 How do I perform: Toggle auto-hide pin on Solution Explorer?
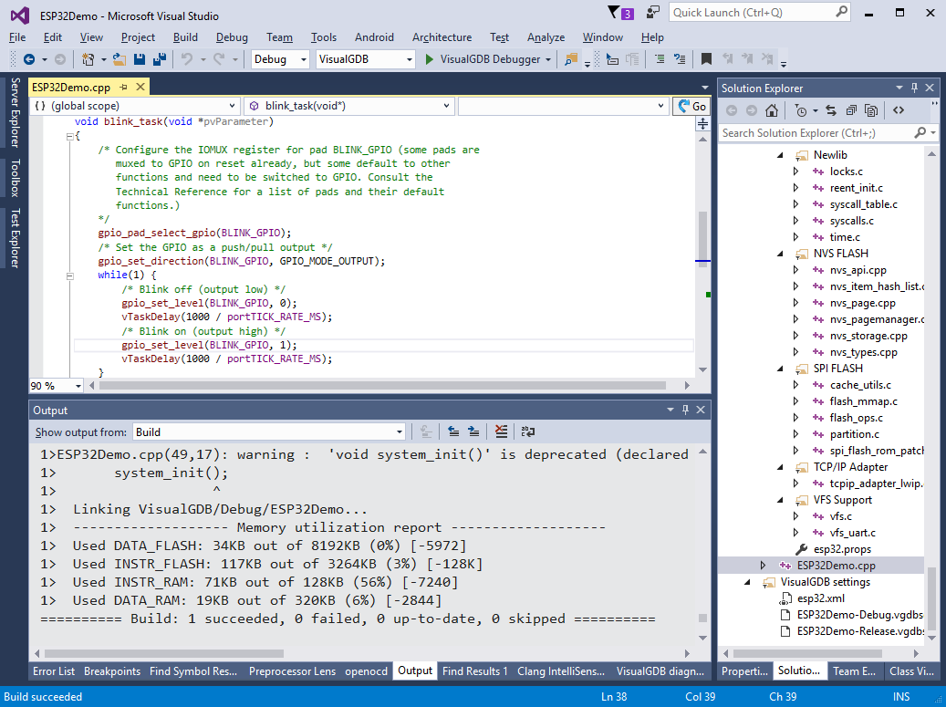pos(915,88)
